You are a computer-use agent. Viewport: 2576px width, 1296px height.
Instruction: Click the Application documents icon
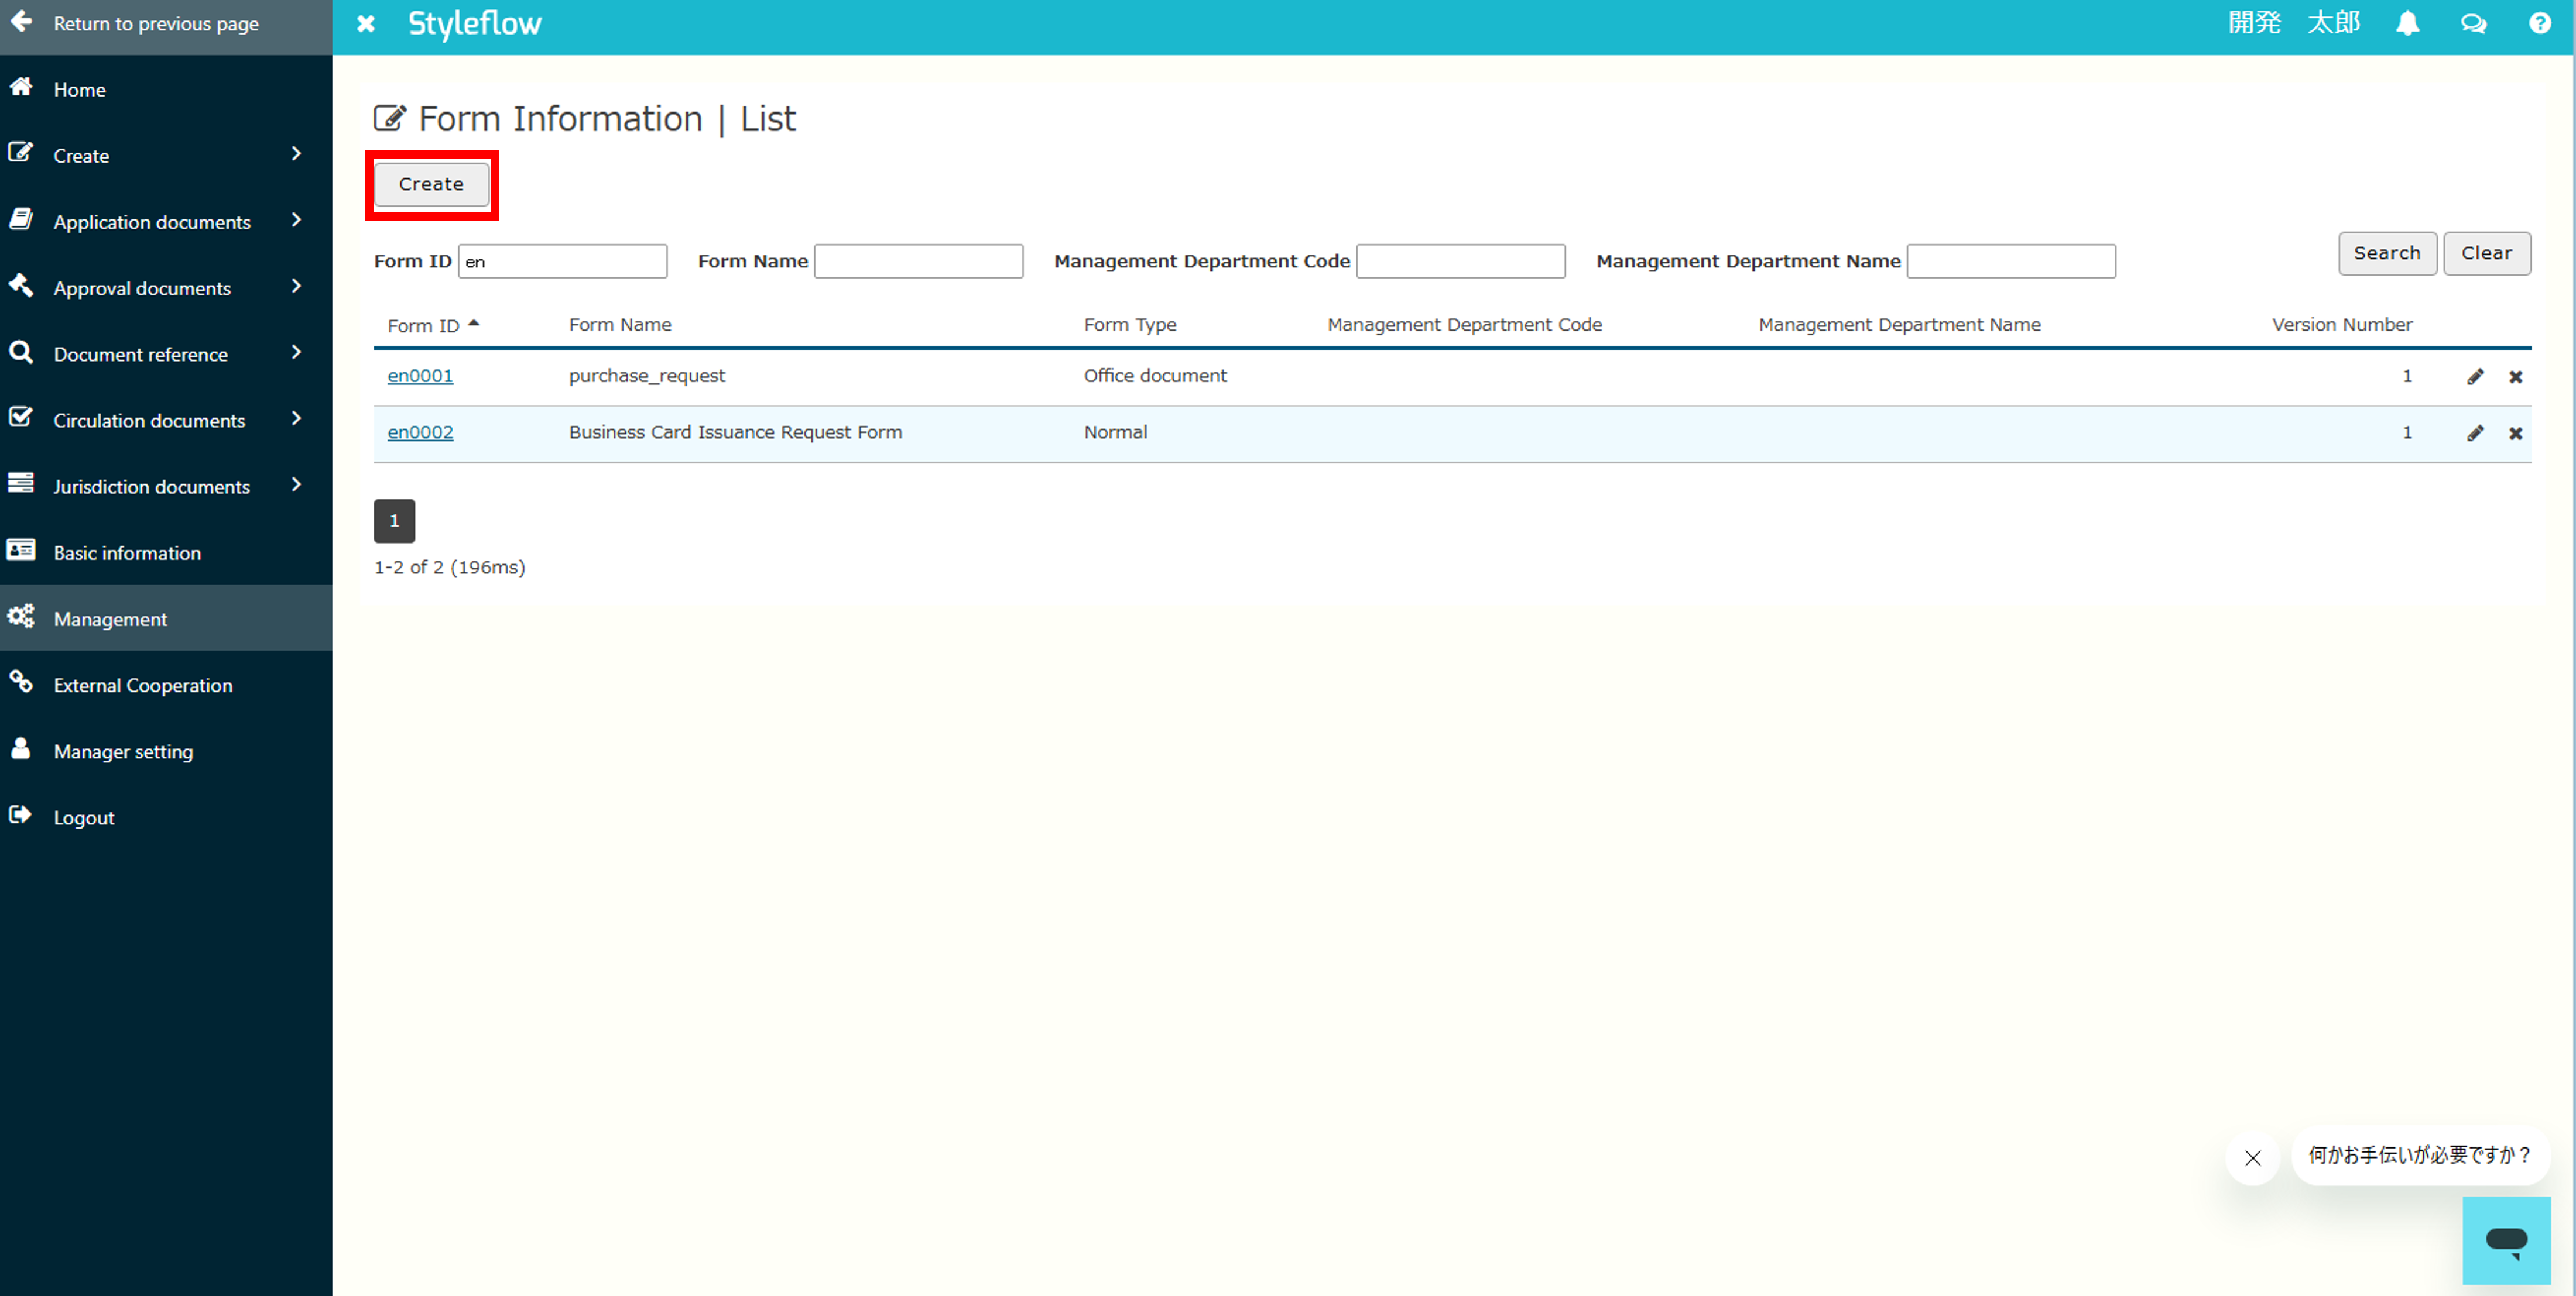21,219
